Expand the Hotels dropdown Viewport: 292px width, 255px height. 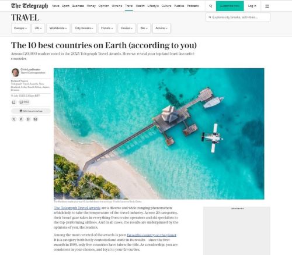pyautogui.click(x=107, y=28)
